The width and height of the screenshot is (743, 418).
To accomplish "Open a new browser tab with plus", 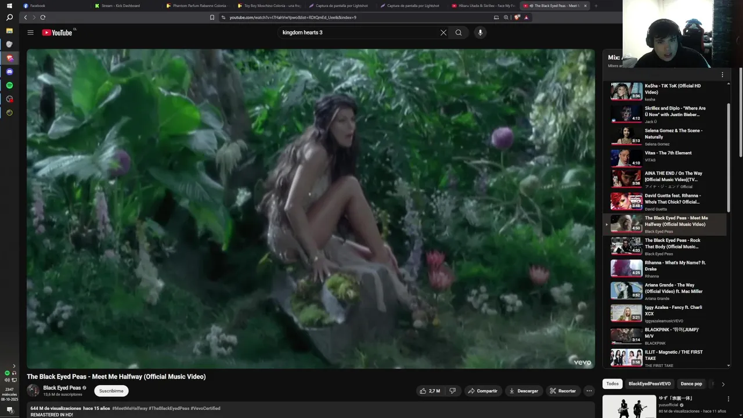I will [596, 6].
